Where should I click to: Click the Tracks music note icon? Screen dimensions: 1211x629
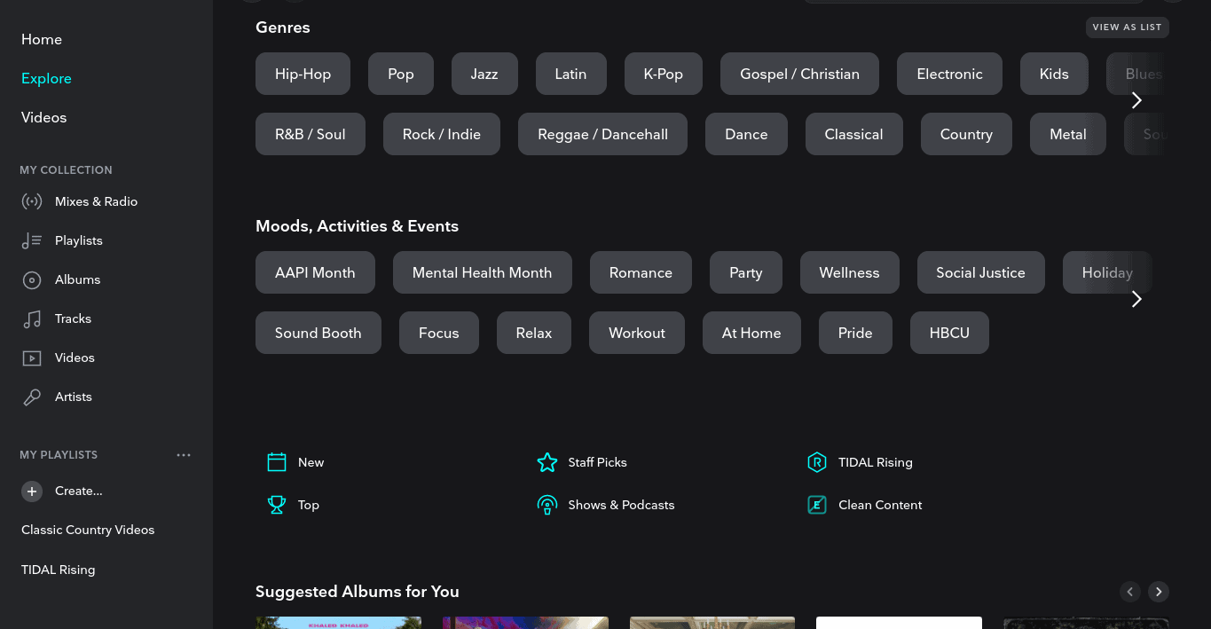click(x=32, y=319)
